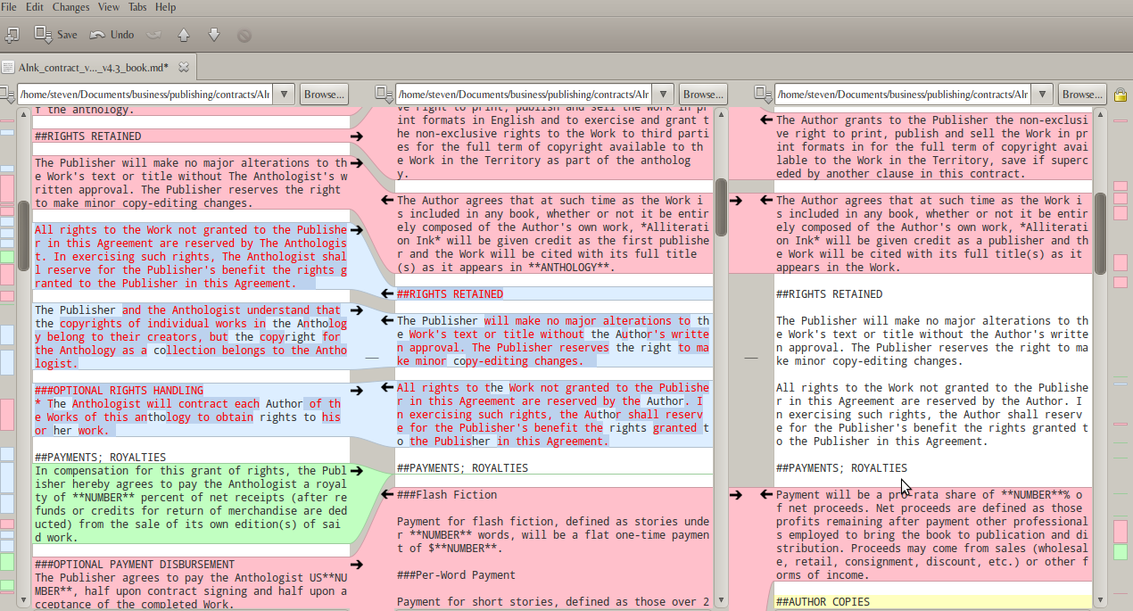Go to next change with down arrow
Viewport: 1133px width, 611px height.
(213, 35)
